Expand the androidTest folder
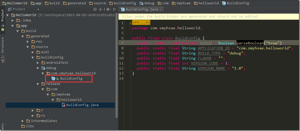The height and width of the screenshot is (131, 300). [38, 63]
